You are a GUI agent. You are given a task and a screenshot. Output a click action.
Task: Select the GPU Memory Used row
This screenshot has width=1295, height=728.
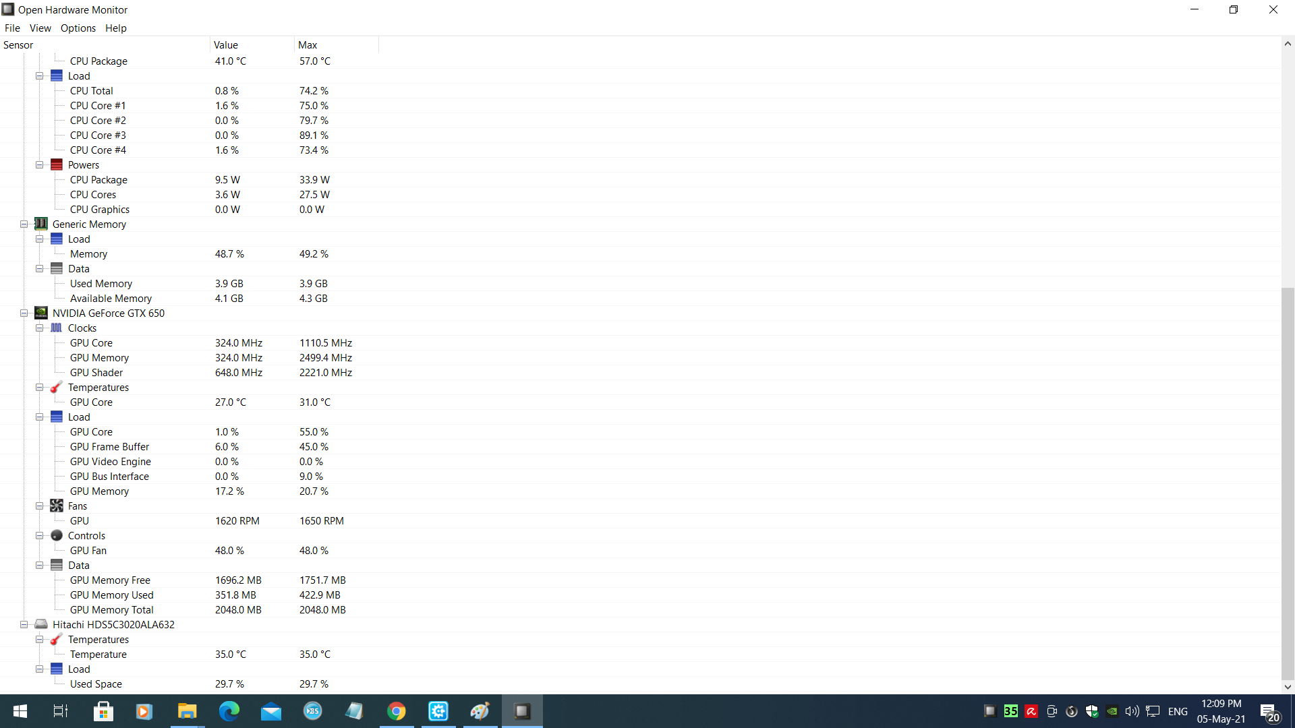pyautogui.click(x=112, y=595)
